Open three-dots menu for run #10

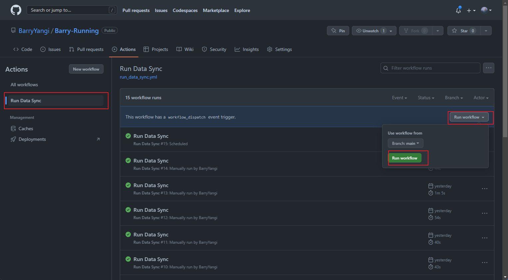point(485,263)
